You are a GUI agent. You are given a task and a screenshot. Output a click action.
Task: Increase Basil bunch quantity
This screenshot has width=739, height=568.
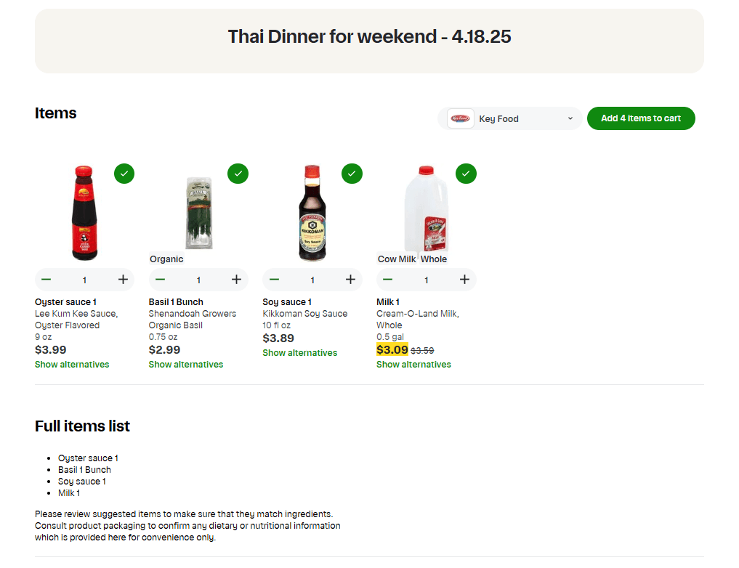point(236,279)
